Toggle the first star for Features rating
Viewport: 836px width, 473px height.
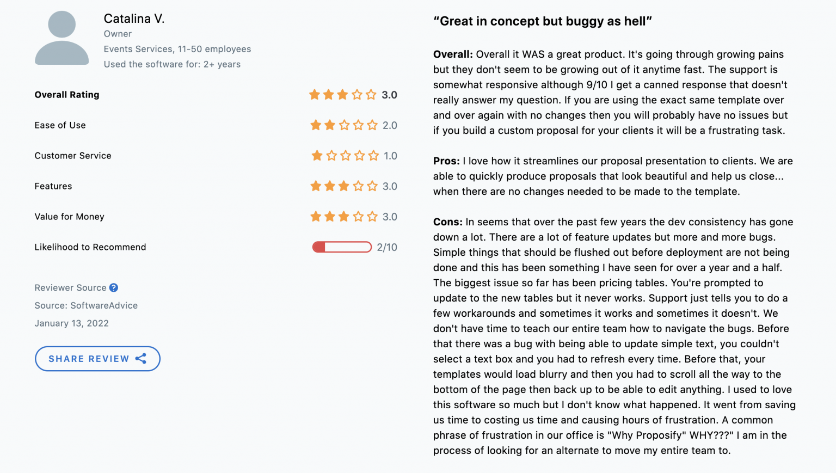(316, 186)
